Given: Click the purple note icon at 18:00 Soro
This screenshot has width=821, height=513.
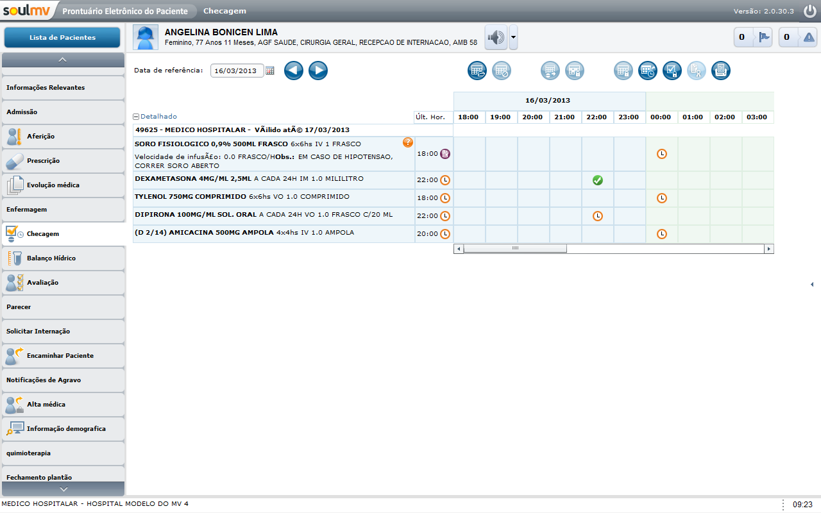Looking at the screenshot, I should [445, 154].
